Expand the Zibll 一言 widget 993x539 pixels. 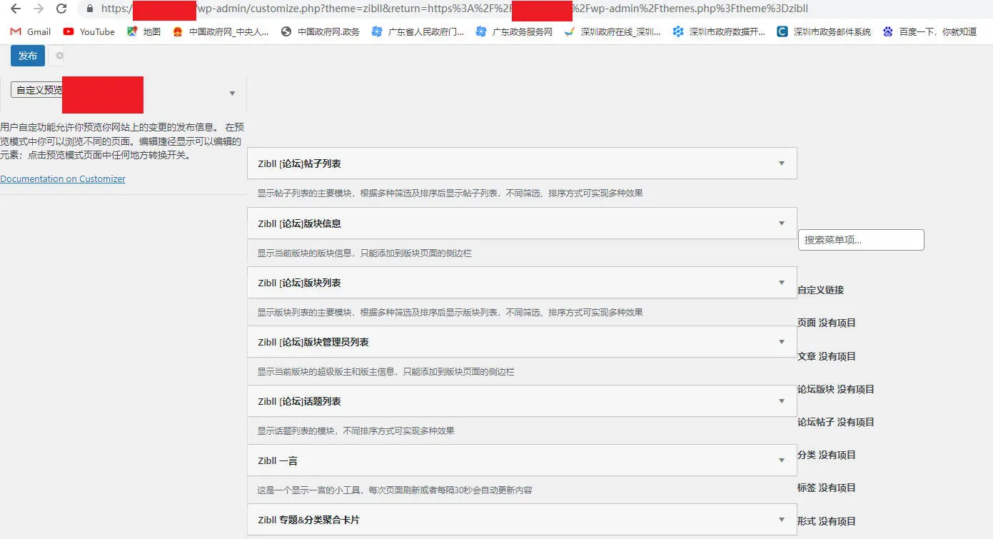tap(522, 460)
